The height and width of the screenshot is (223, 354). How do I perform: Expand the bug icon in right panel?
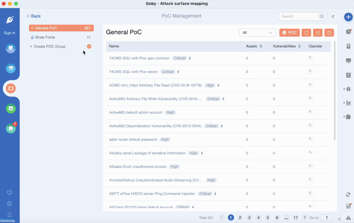pyautogui.click(x=348, y=89)
